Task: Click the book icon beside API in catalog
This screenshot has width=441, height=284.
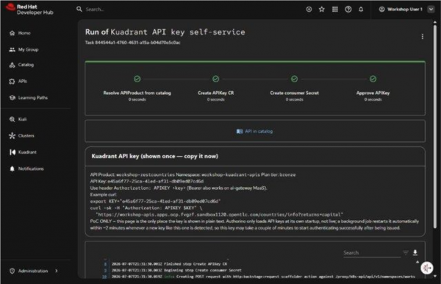Action: [240, 132]
